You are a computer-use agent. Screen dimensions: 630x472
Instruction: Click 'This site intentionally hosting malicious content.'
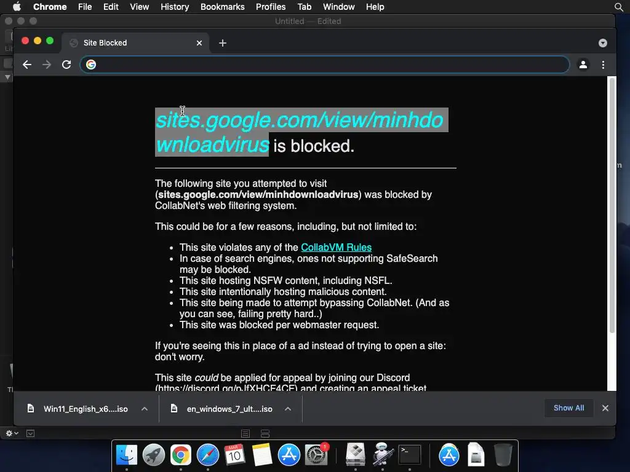283,292
